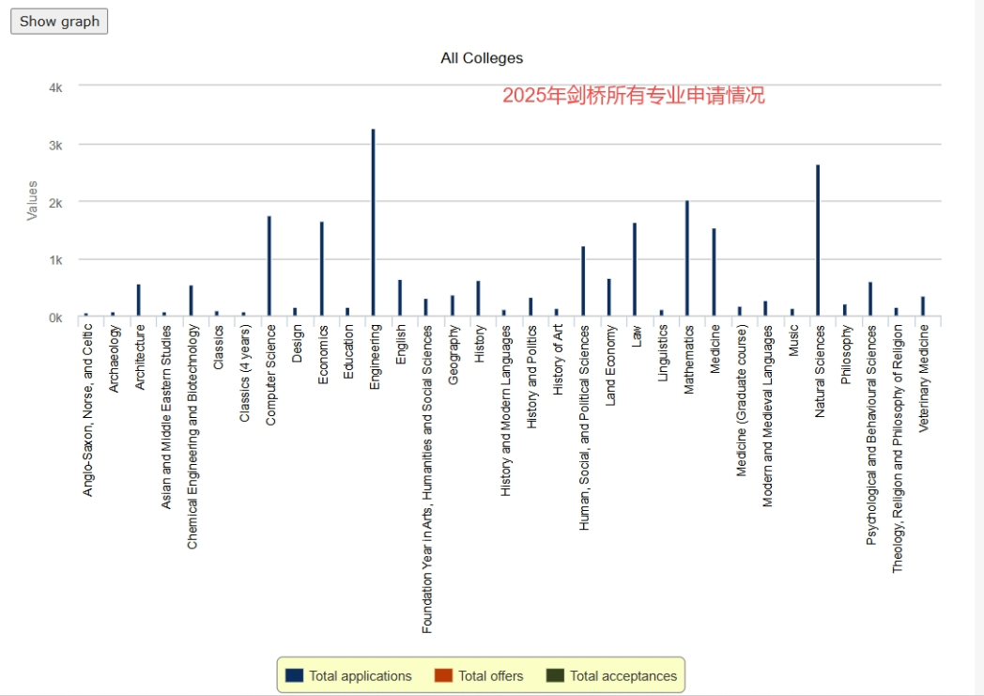
Task: Click the 'English' axis label
Action: [x=401, y=344]
